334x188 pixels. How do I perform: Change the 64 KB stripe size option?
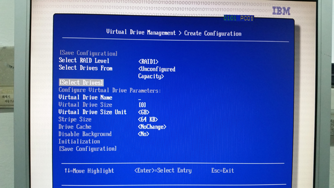tap(148, 119)
